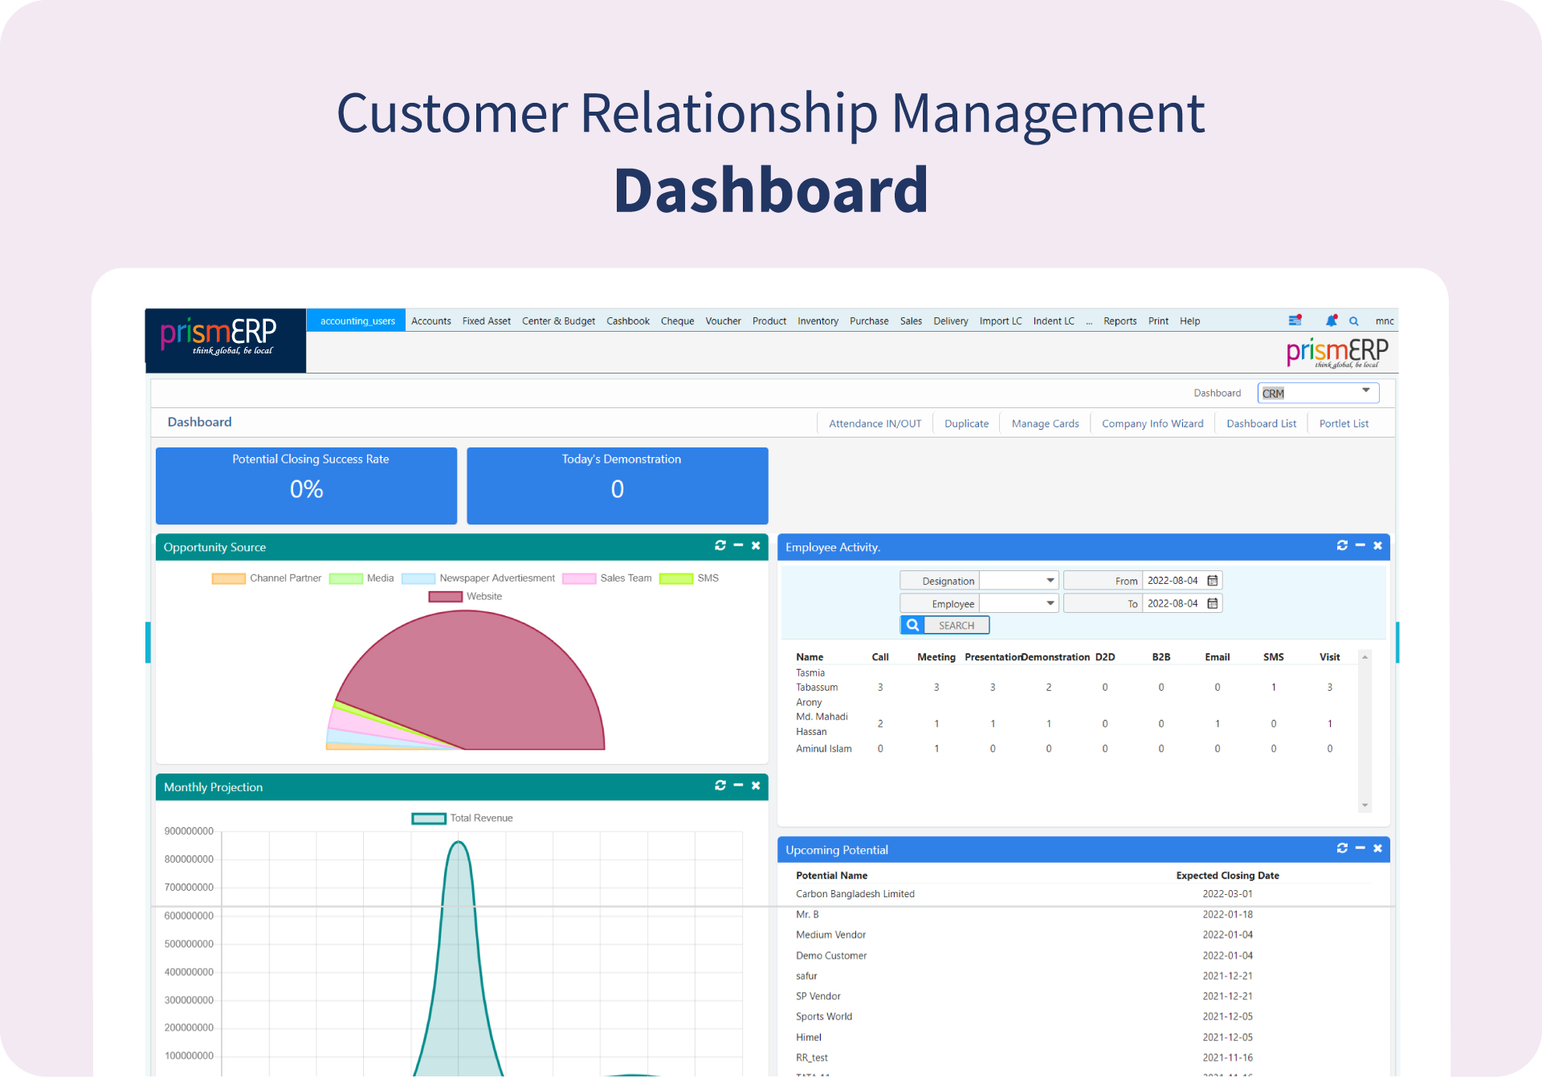Open the Inventory menu
This screenshot has width=1542, height=1078.
(818, 321)
